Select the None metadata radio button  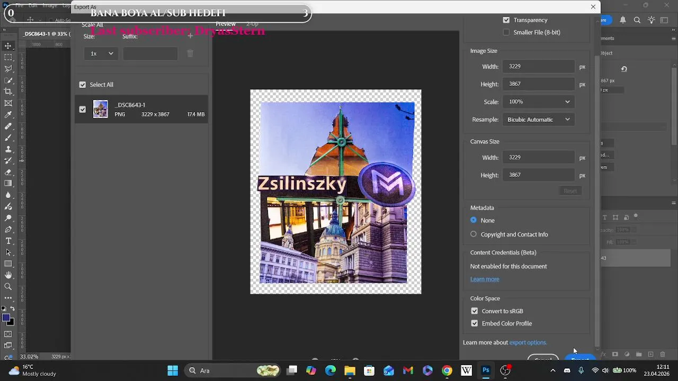tap(473, 220)
